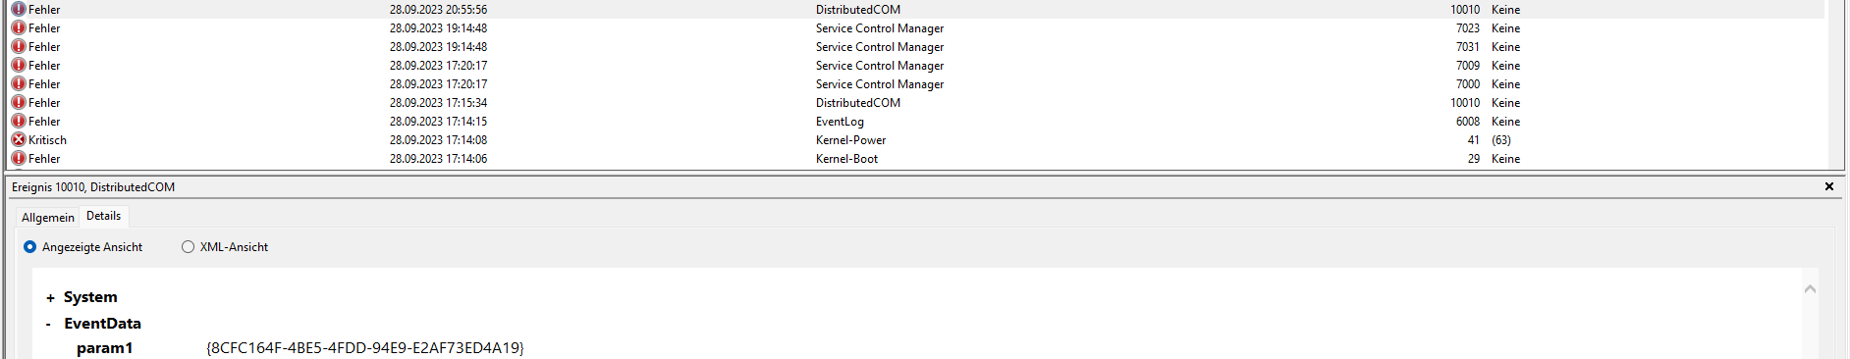Click the error icon of the event with ID 7009

tap(19, 65)
